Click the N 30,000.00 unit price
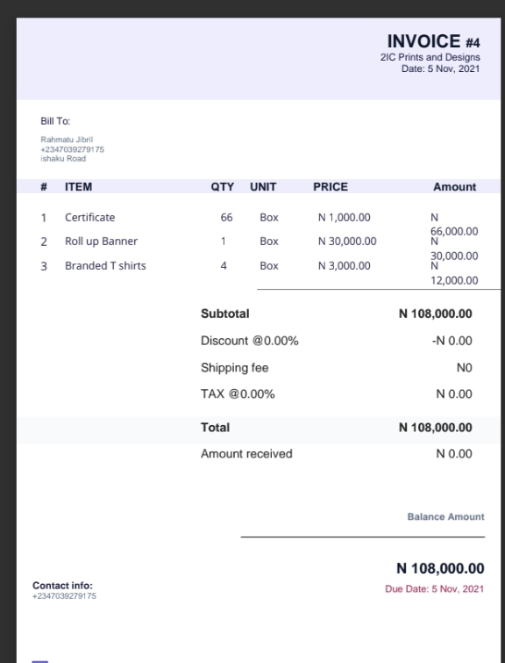The height and width of the screenshot is (663, 505). tap(347, 241)
